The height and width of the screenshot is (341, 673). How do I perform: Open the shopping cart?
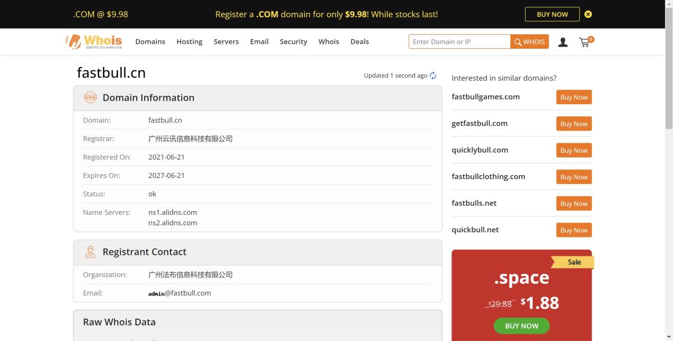click(x=584, y=41)
